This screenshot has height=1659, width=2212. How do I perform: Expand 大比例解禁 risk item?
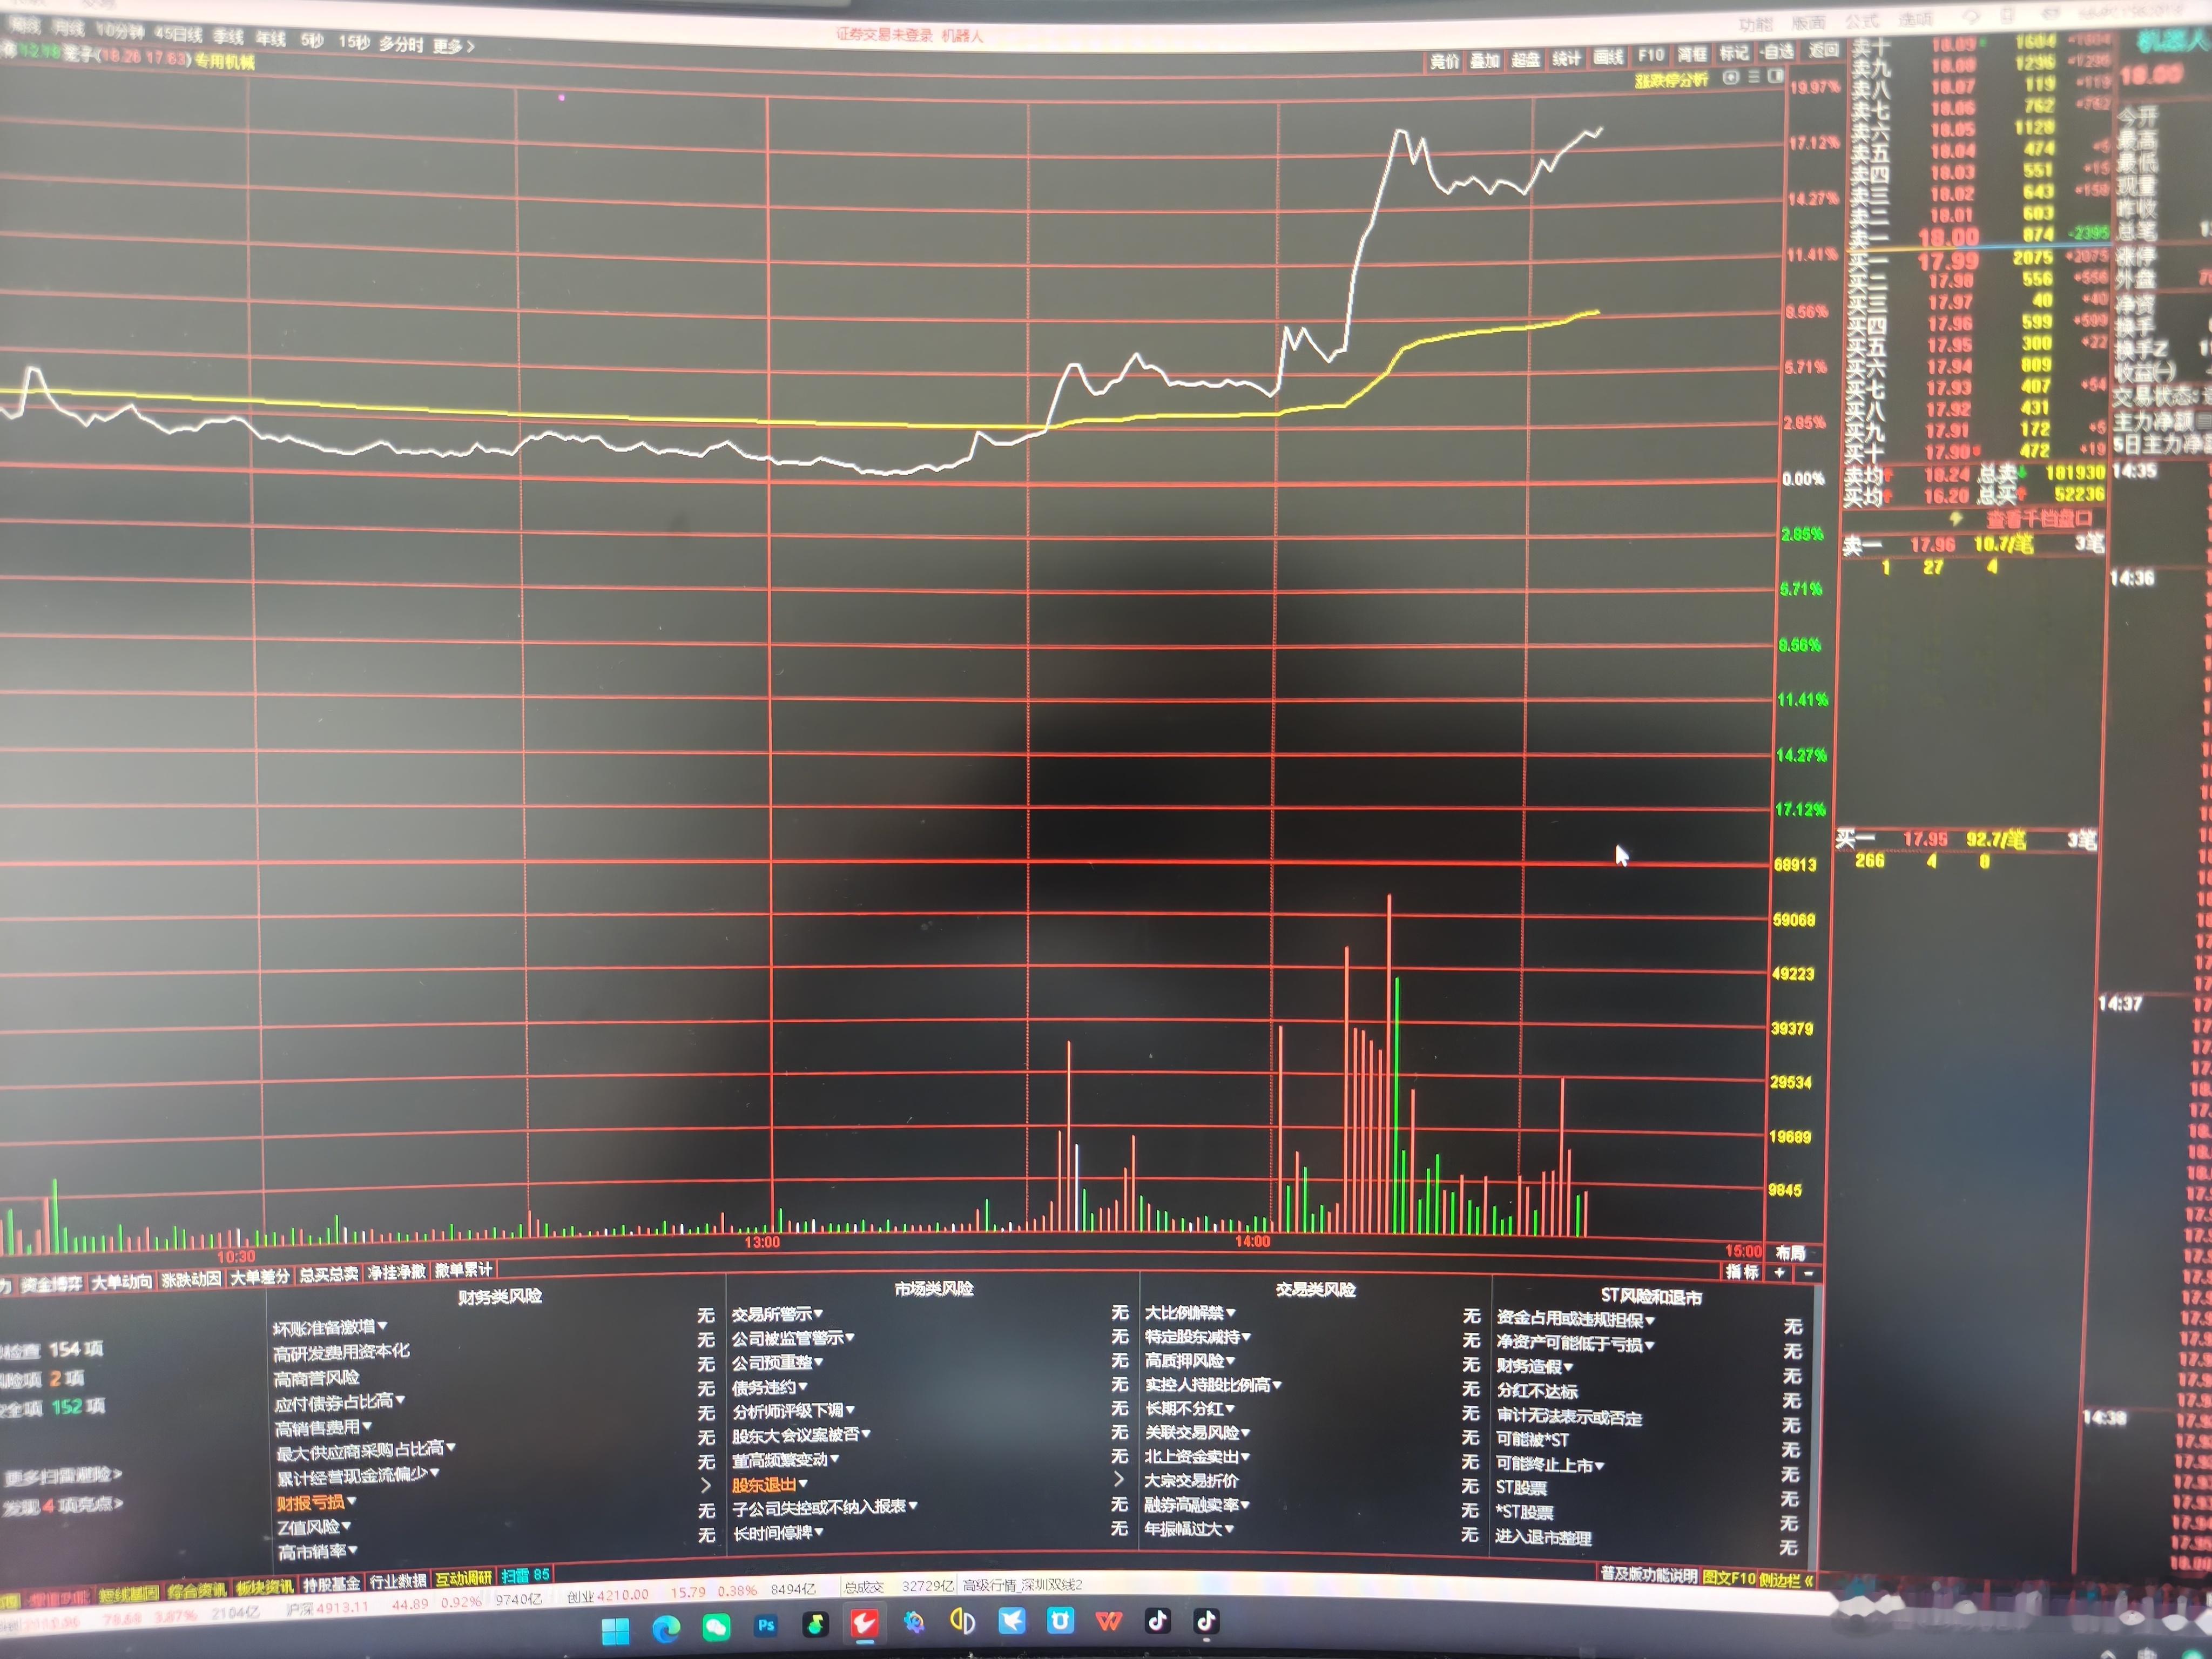(1190, 1312)
